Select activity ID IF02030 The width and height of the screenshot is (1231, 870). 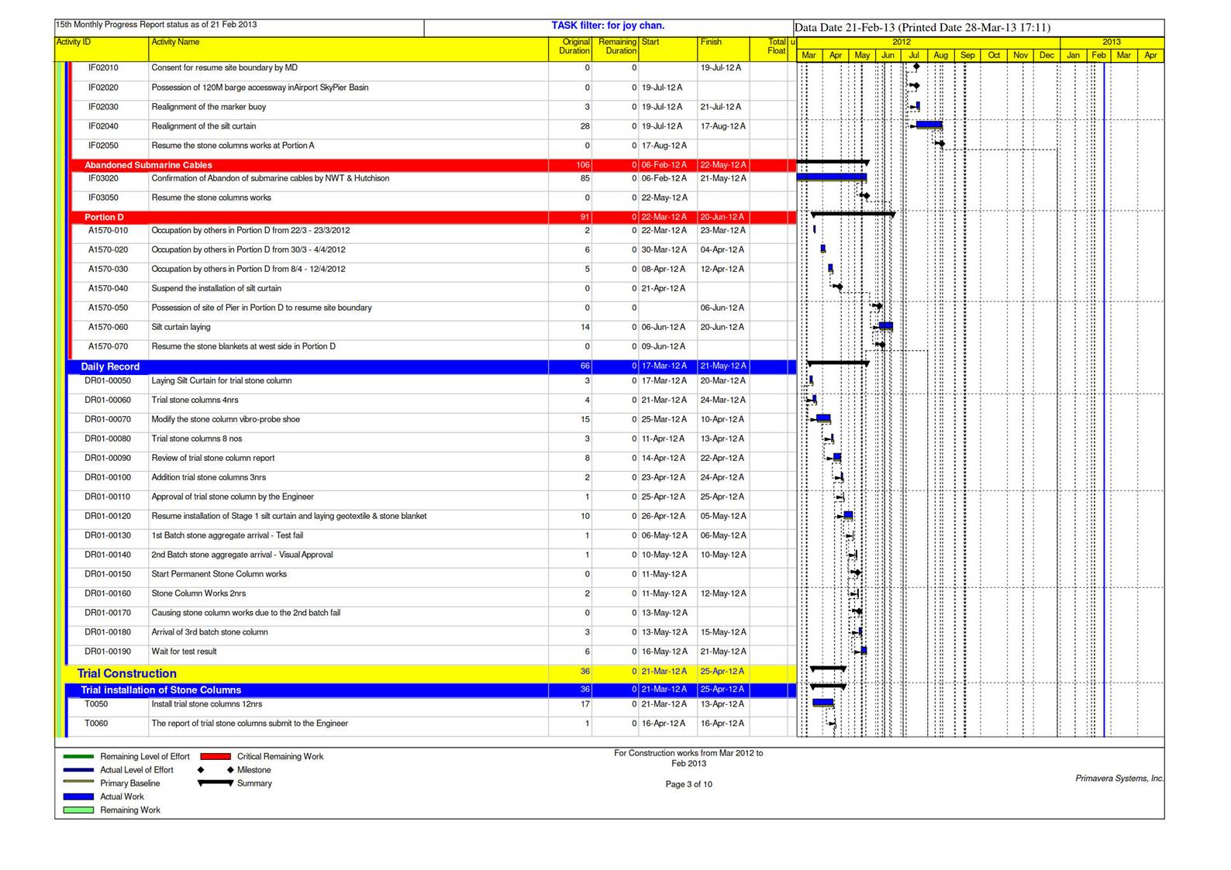[103, 107]
